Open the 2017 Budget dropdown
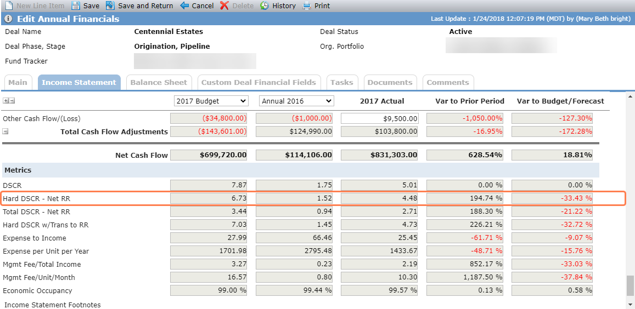635x309 pixels. (x=211, y=101)
